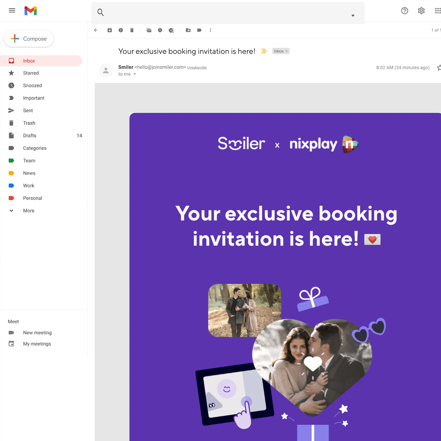
Task: Click the heart-shaped couple photo
Action: (312, 367)
